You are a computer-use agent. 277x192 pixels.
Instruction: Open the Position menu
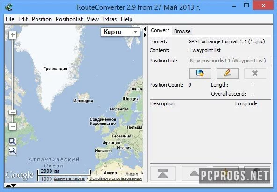(42, 19)
